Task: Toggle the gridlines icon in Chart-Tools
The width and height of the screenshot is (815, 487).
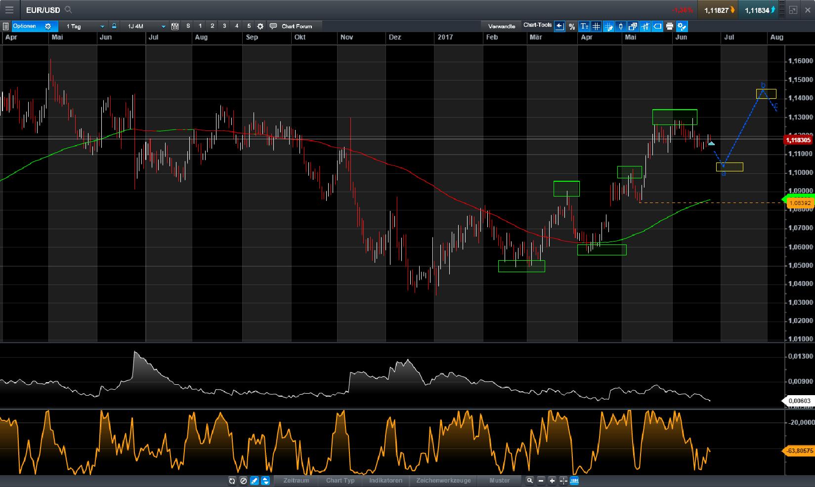Action: coord(597,26)
